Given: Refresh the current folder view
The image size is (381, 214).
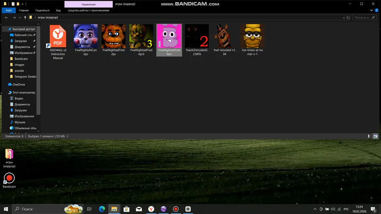Looking at the screenshot, I should (x=348, y=17).
